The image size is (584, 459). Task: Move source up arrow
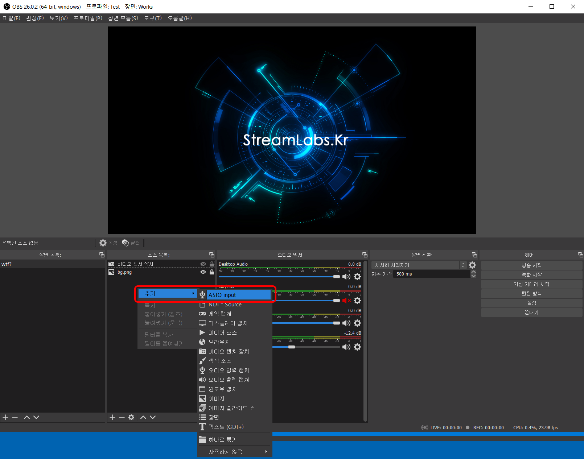click(143, 417)
